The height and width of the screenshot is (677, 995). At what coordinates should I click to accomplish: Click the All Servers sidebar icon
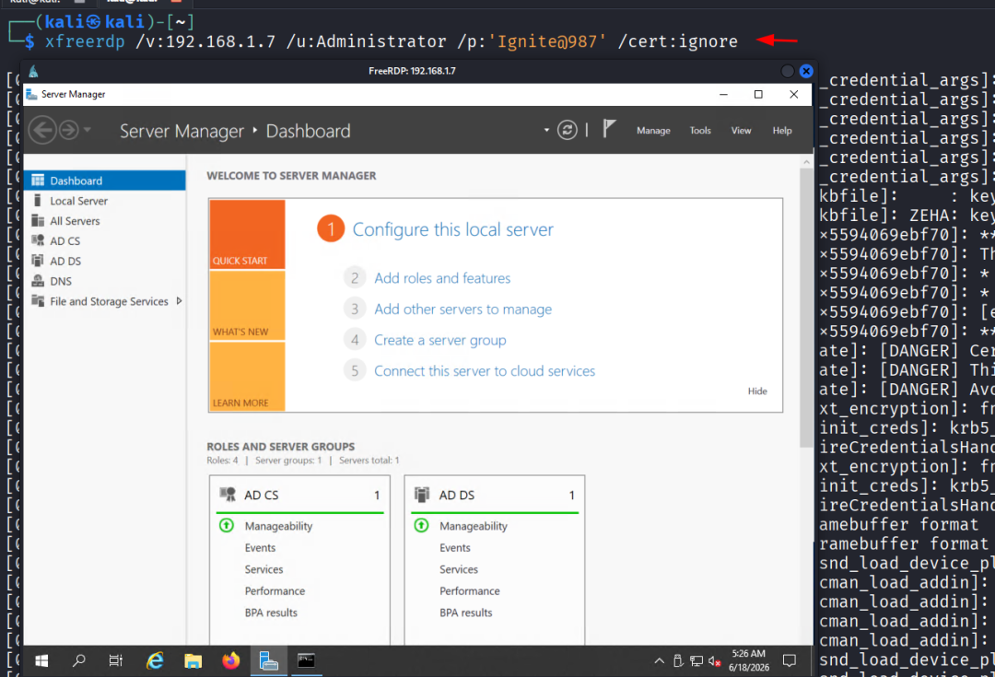[38, 220]
